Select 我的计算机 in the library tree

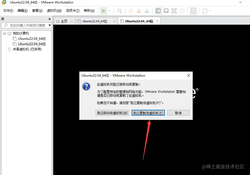point(21,33)
